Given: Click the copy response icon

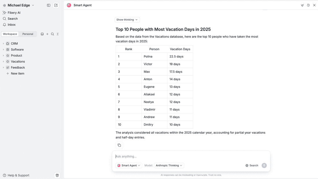Looking at the screenshot, I should pos(119,145).
